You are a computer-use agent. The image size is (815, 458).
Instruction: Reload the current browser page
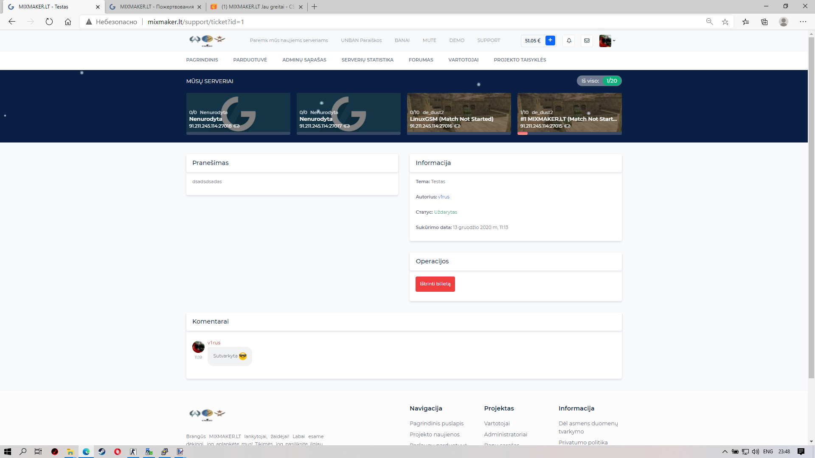pyautogui.click(x=49, y=22)
